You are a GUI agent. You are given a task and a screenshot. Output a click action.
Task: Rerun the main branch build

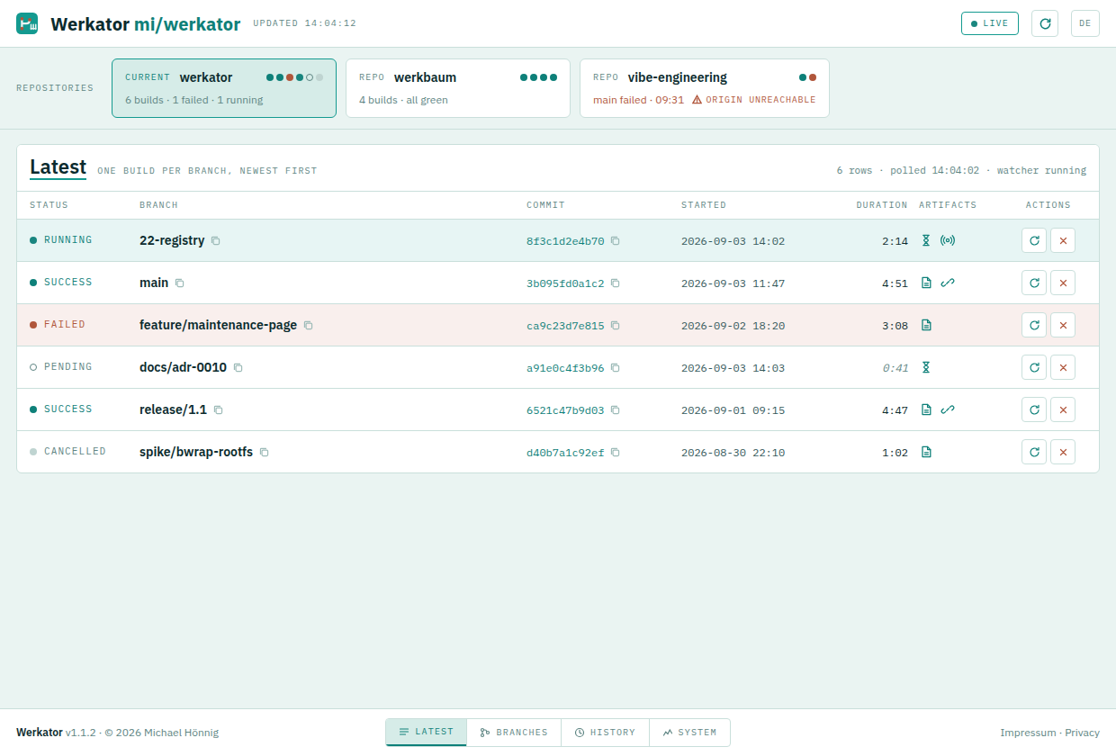[1034, 283]
